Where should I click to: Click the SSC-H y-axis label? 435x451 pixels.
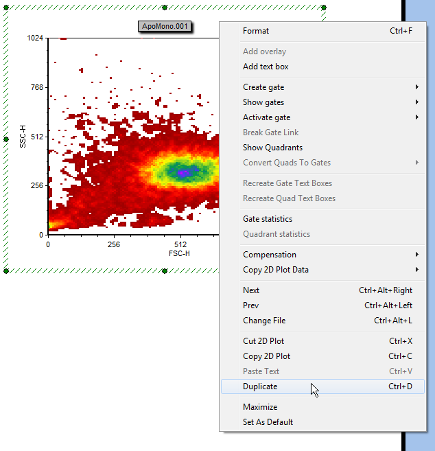click(23, 137)
